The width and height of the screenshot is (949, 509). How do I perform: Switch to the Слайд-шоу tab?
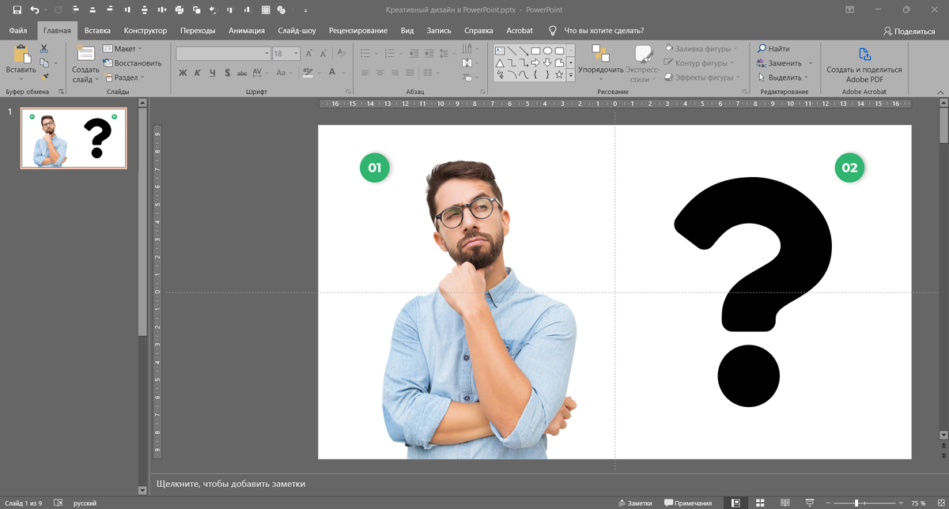click(x=297, y=31)
